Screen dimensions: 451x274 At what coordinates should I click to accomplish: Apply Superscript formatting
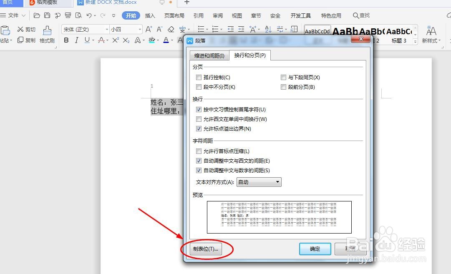pos(115,40)
